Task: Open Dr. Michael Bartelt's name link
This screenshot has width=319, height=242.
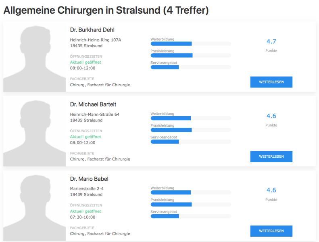Action: 93,104
